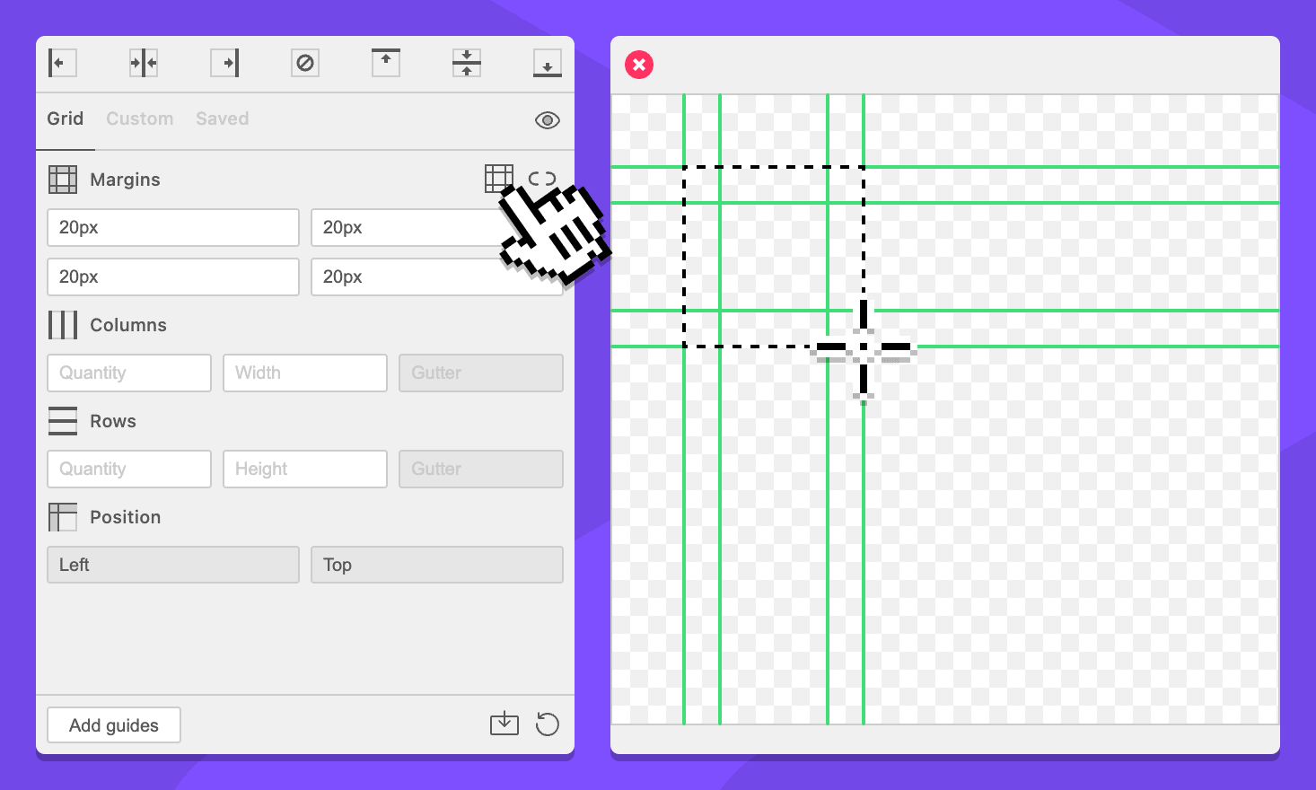Screen dimensions: 1316x790
Task: Add guide to bottom edge icon
Action: coord(548,63)
